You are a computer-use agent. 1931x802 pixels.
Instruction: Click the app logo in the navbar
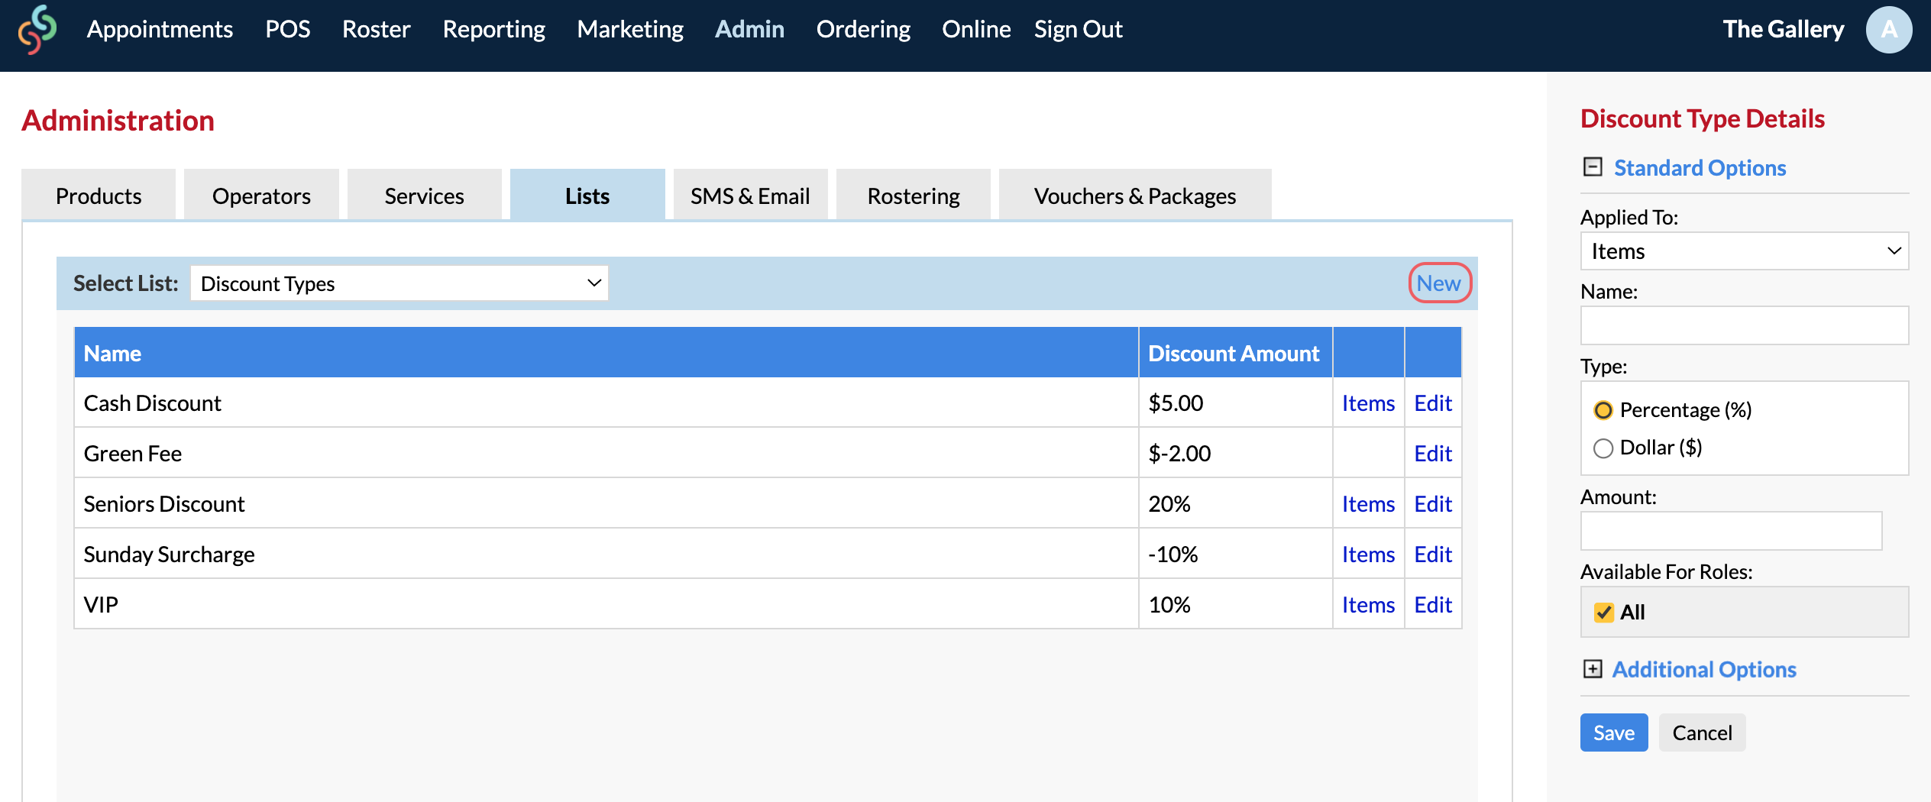pos(37,29)
